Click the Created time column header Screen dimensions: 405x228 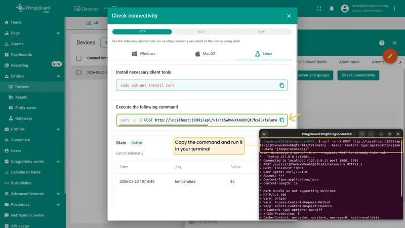coord(97,58)
